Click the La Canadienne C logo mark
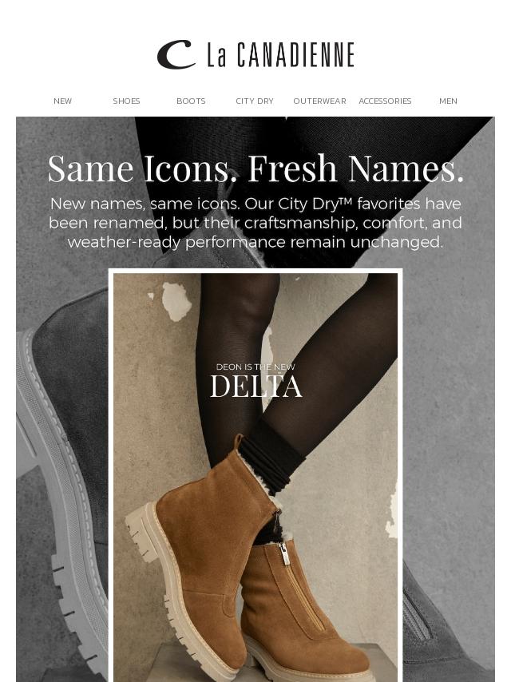Image resolution: width=511 pixels, height=682 pixels. tap(175, 54)
